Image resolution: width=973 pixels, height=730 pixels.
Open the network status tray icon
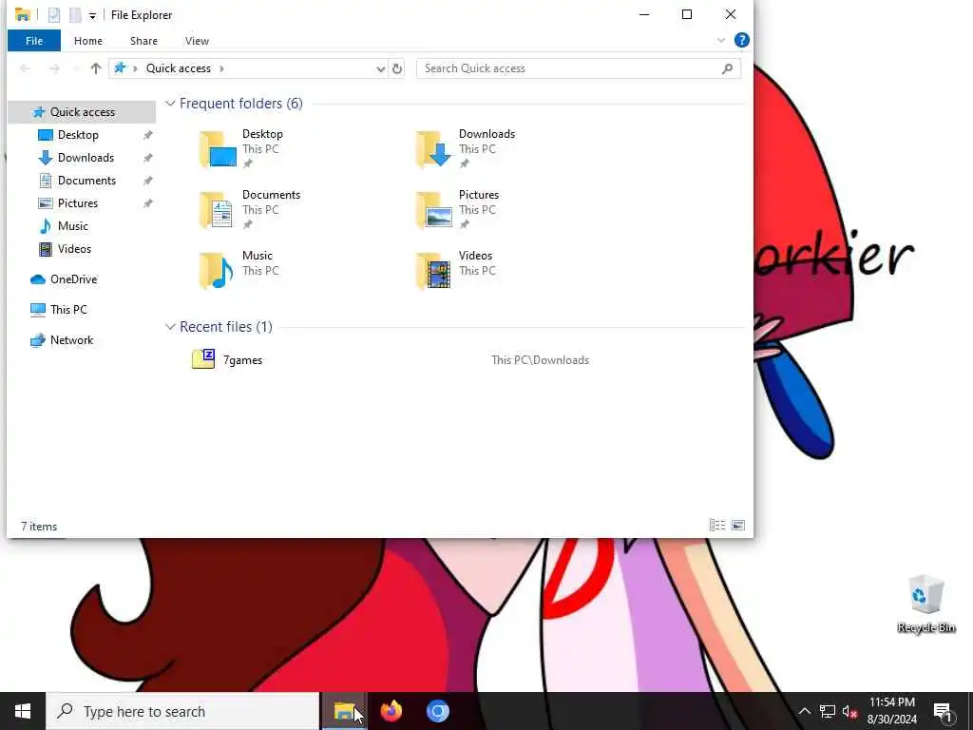(x=828, y=711)
